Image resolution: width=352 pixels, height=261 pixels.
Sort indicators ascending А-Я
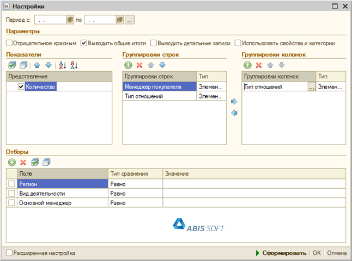click(x=63, y=65)
